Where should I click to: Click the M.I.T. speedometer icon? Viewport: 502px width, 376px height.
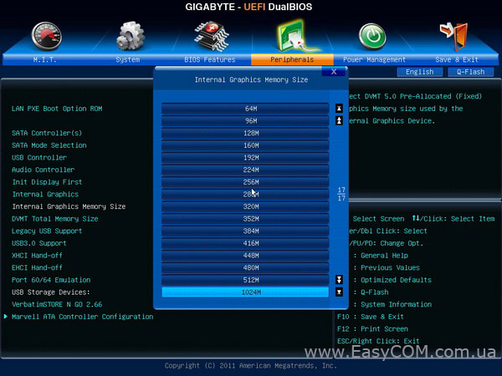(x=46, y=37)
